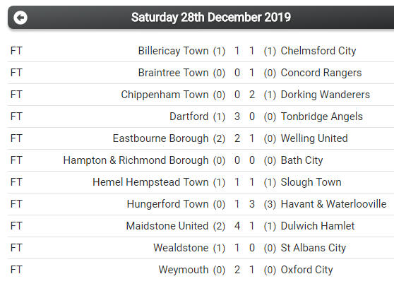Viewport: 394px width, 286px height.
Task: Open Hemel Hempstead Town team link
Action: click(x=150, y=182)
